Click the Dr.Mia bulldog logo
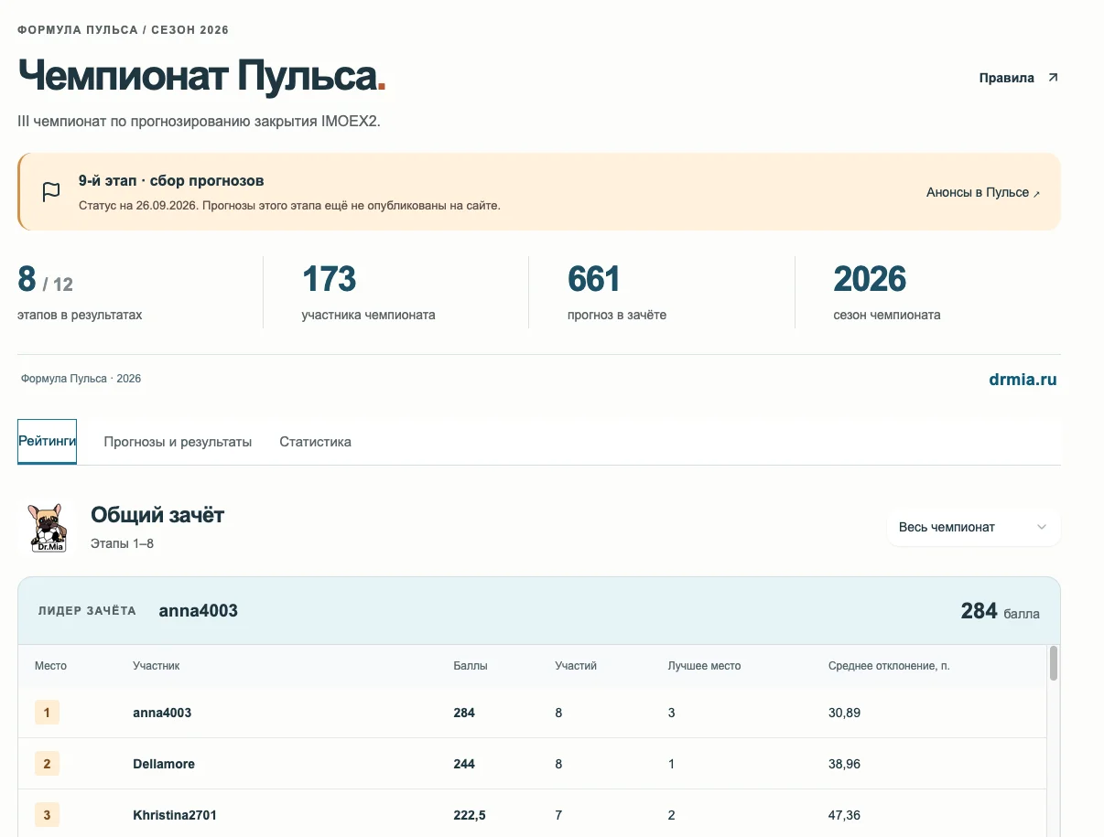Viewport: 1104px width, 837px height. pos(46,528)
